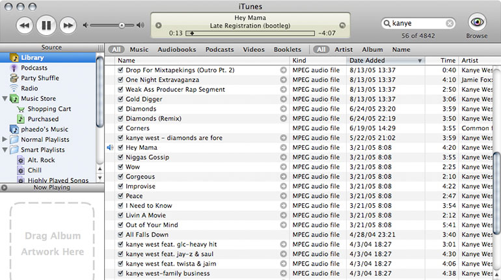Image resolution: width=501 pixels, height=280 pixels.
Task: Click the Source list scroll-up arrow
Action: coord(100,169)
